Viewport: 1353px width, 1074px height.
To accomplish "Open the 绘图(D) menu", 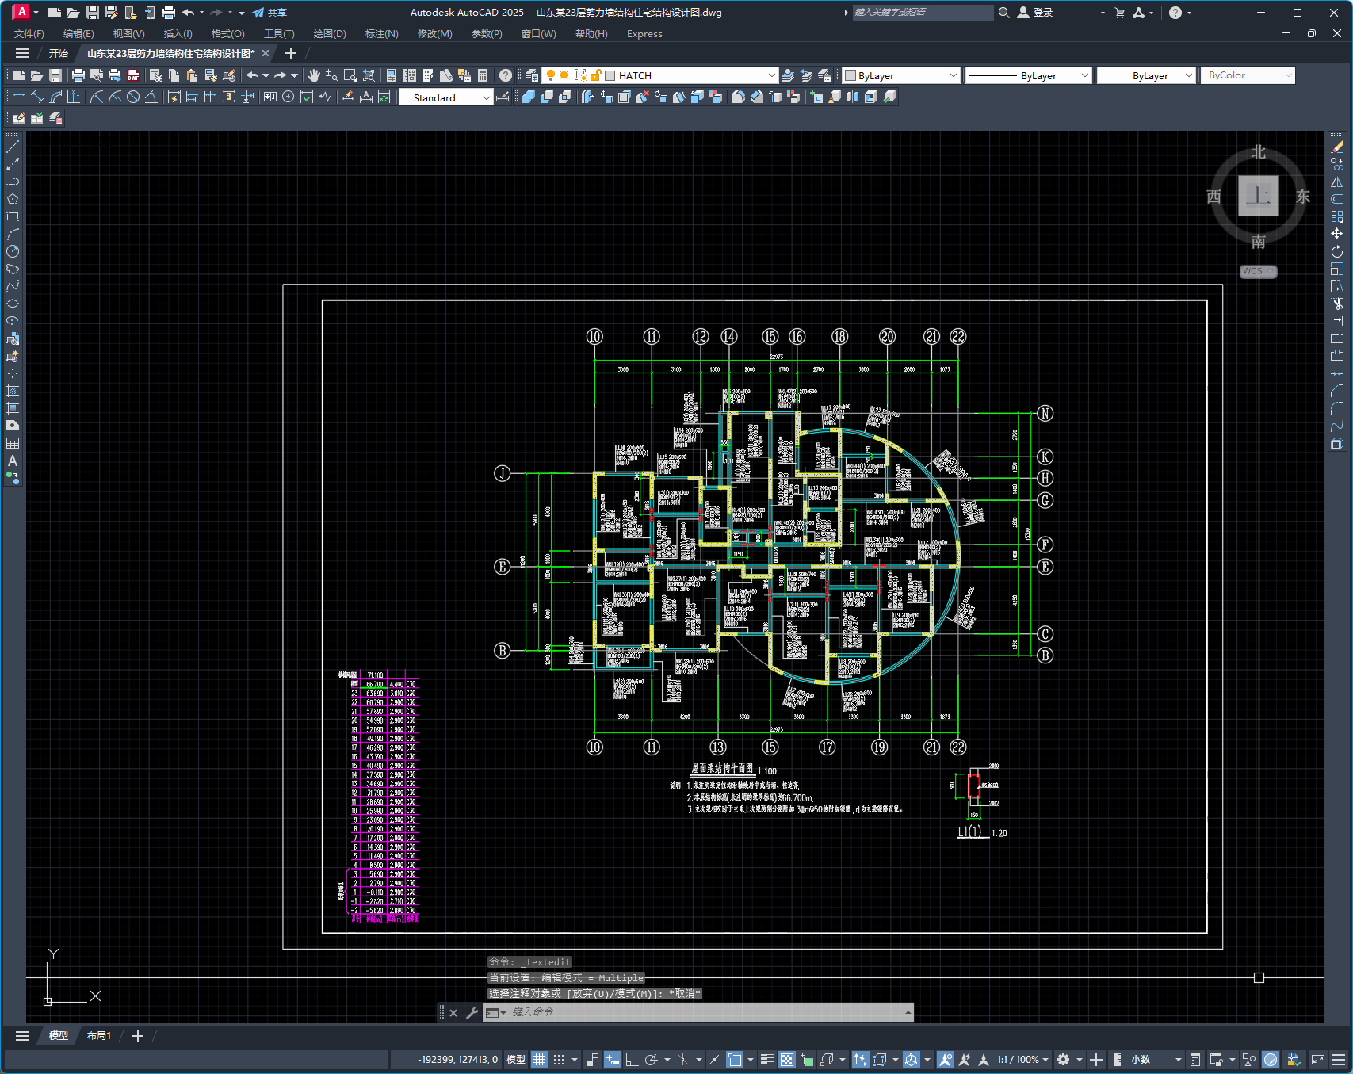I will [329, 34].
